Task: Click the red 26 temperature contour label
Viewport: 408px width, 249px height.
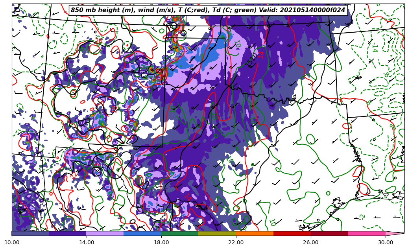Action: click(98, 41)
